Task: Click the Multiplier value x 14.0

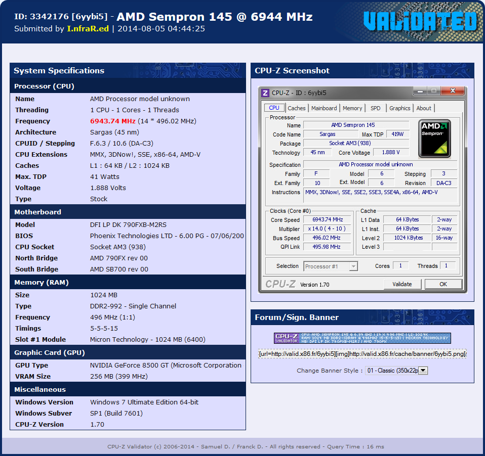Action: [x=328, y=229]
